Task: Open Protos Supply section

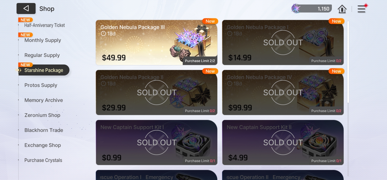Action: click(x=41, y=85)
